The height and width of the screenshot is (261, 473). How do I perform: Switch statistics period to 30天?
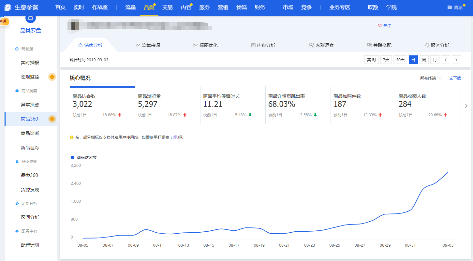click(x=400, y=60)
